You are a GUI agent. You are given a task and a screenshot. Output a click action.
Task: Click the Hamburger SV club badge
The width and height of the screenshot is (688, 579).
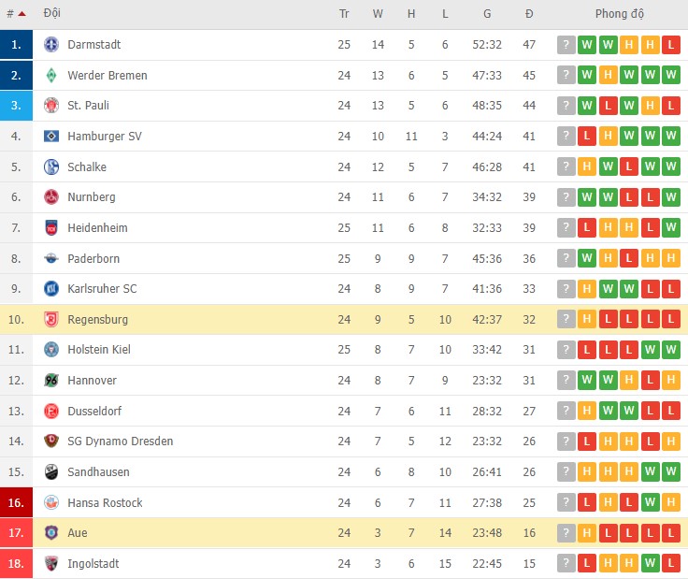50,137
